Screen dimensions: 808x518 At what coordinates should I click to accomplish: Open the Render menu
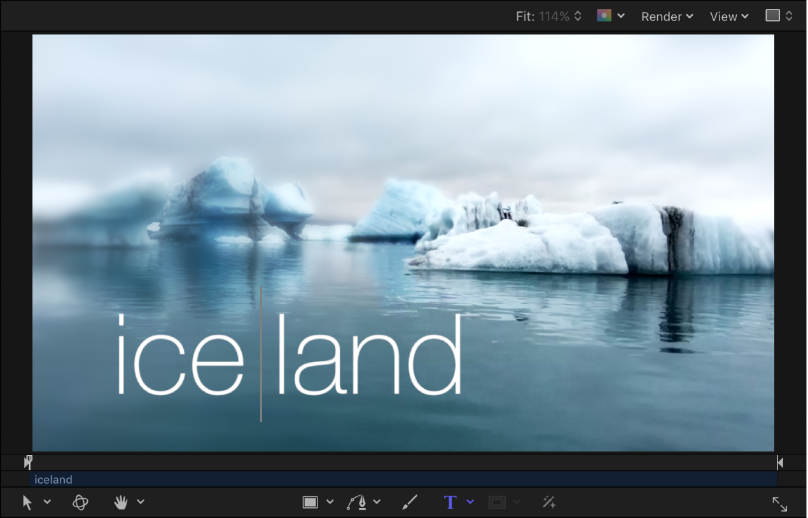(x=667, y=17)
